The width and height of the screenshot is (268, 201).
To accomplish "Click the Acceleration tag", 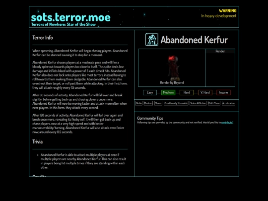I will click(228, 103).
